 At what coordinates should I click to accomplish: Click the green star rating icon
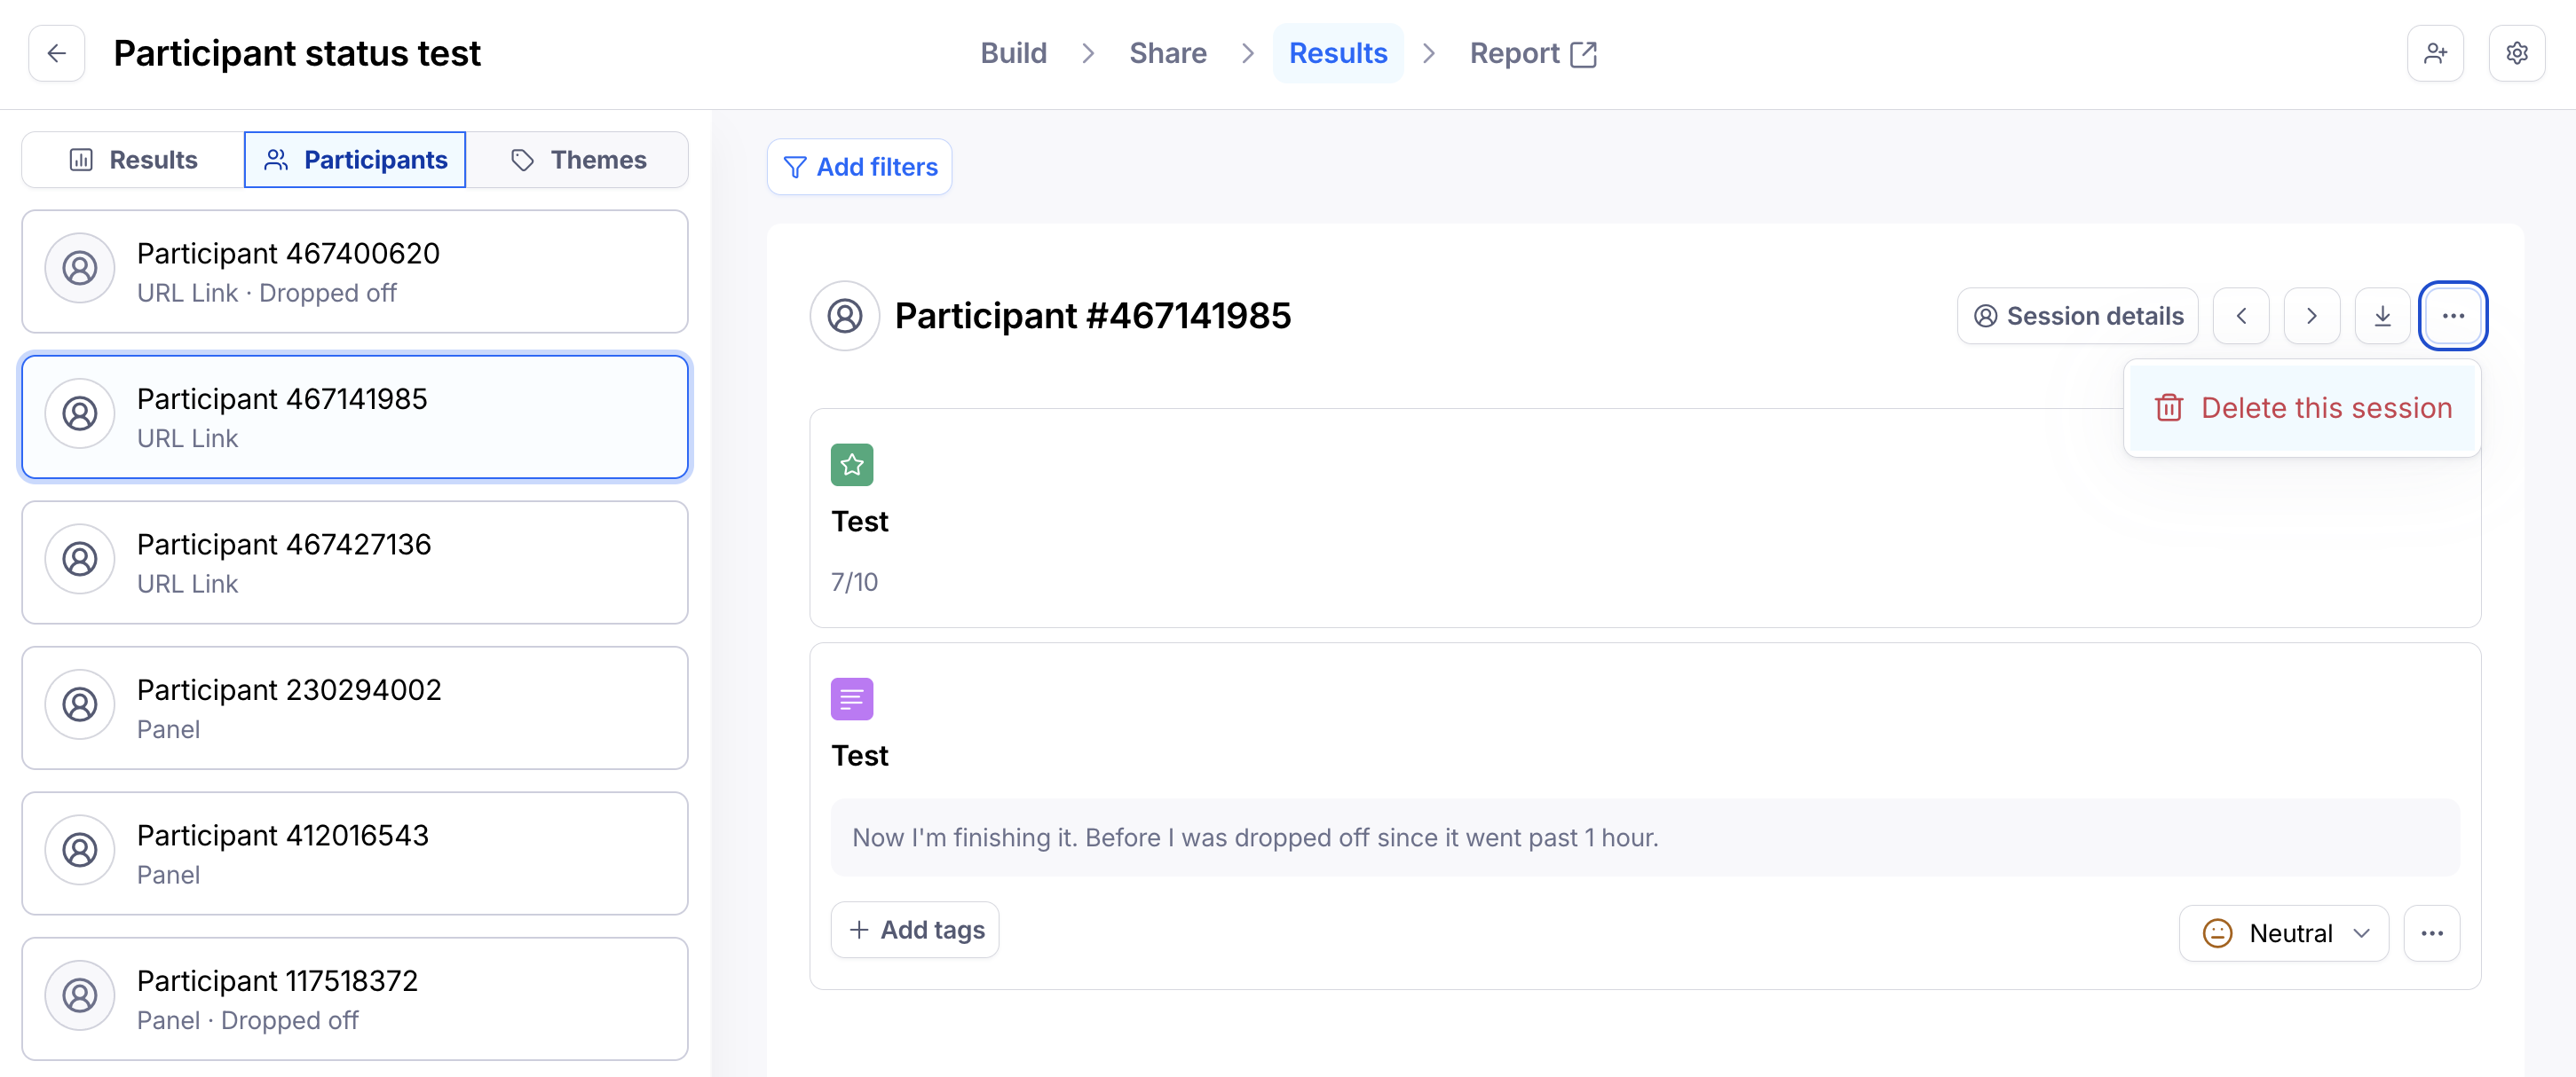coord(851,465)
